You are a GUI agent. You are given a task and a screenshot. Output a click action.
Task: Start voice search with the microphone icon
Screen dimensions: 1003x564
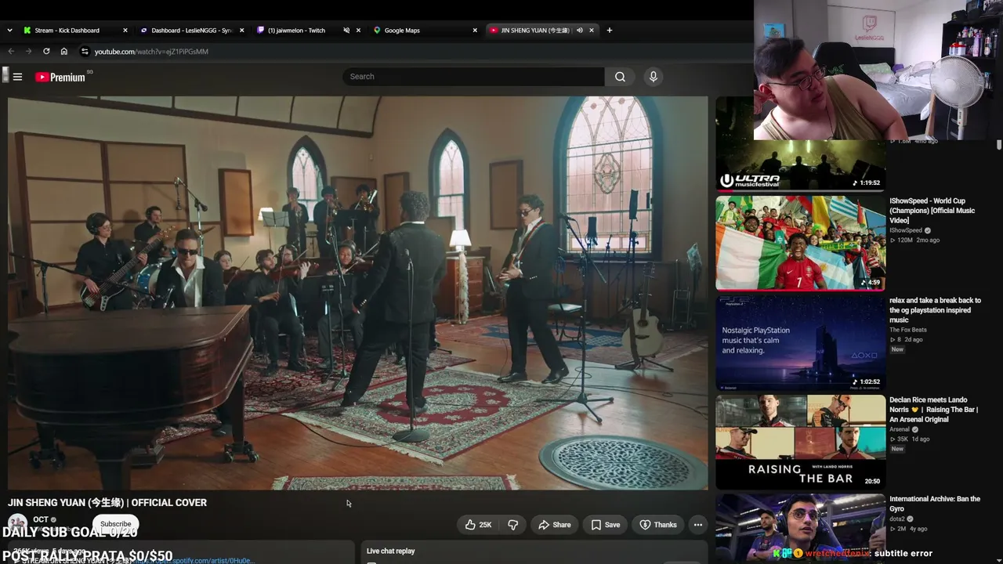pyautogui.click(x=653, y=77)
